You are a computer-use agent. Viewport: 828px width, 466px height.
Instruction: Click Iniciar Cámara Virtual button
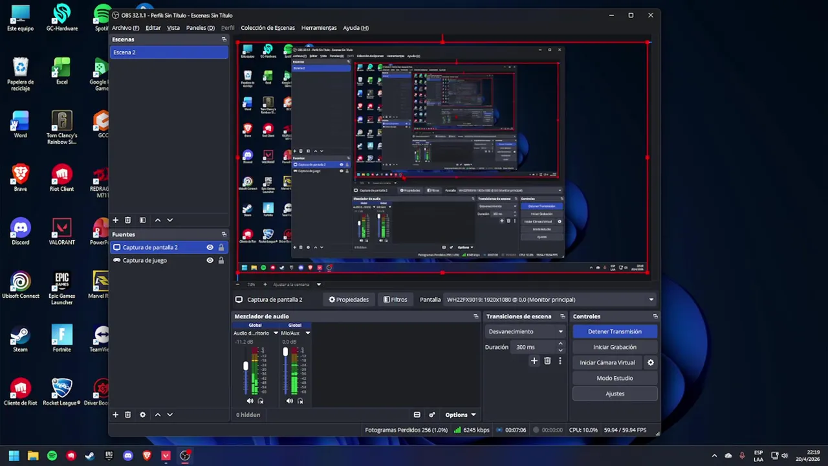pyautogui.click(x=607, y=362)
